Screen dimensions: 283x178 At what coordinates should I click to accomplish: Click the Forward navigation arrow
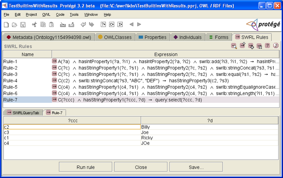coord(139,24)
